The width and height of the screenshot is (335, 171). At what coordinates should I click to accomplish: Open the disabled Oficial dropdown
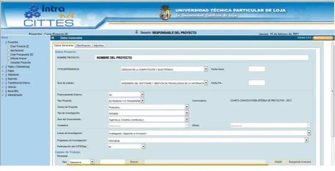click(309, 125)
